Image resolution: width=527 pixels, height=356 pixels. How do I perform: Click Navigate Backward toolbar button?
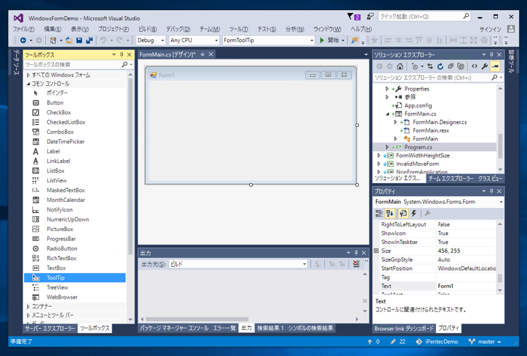[23, 41]
